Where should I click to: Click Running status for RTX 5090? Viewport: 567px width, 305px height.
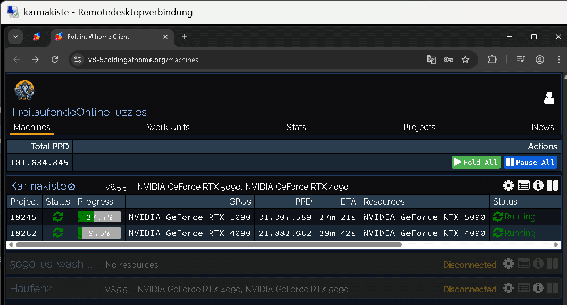pos(514,217)
